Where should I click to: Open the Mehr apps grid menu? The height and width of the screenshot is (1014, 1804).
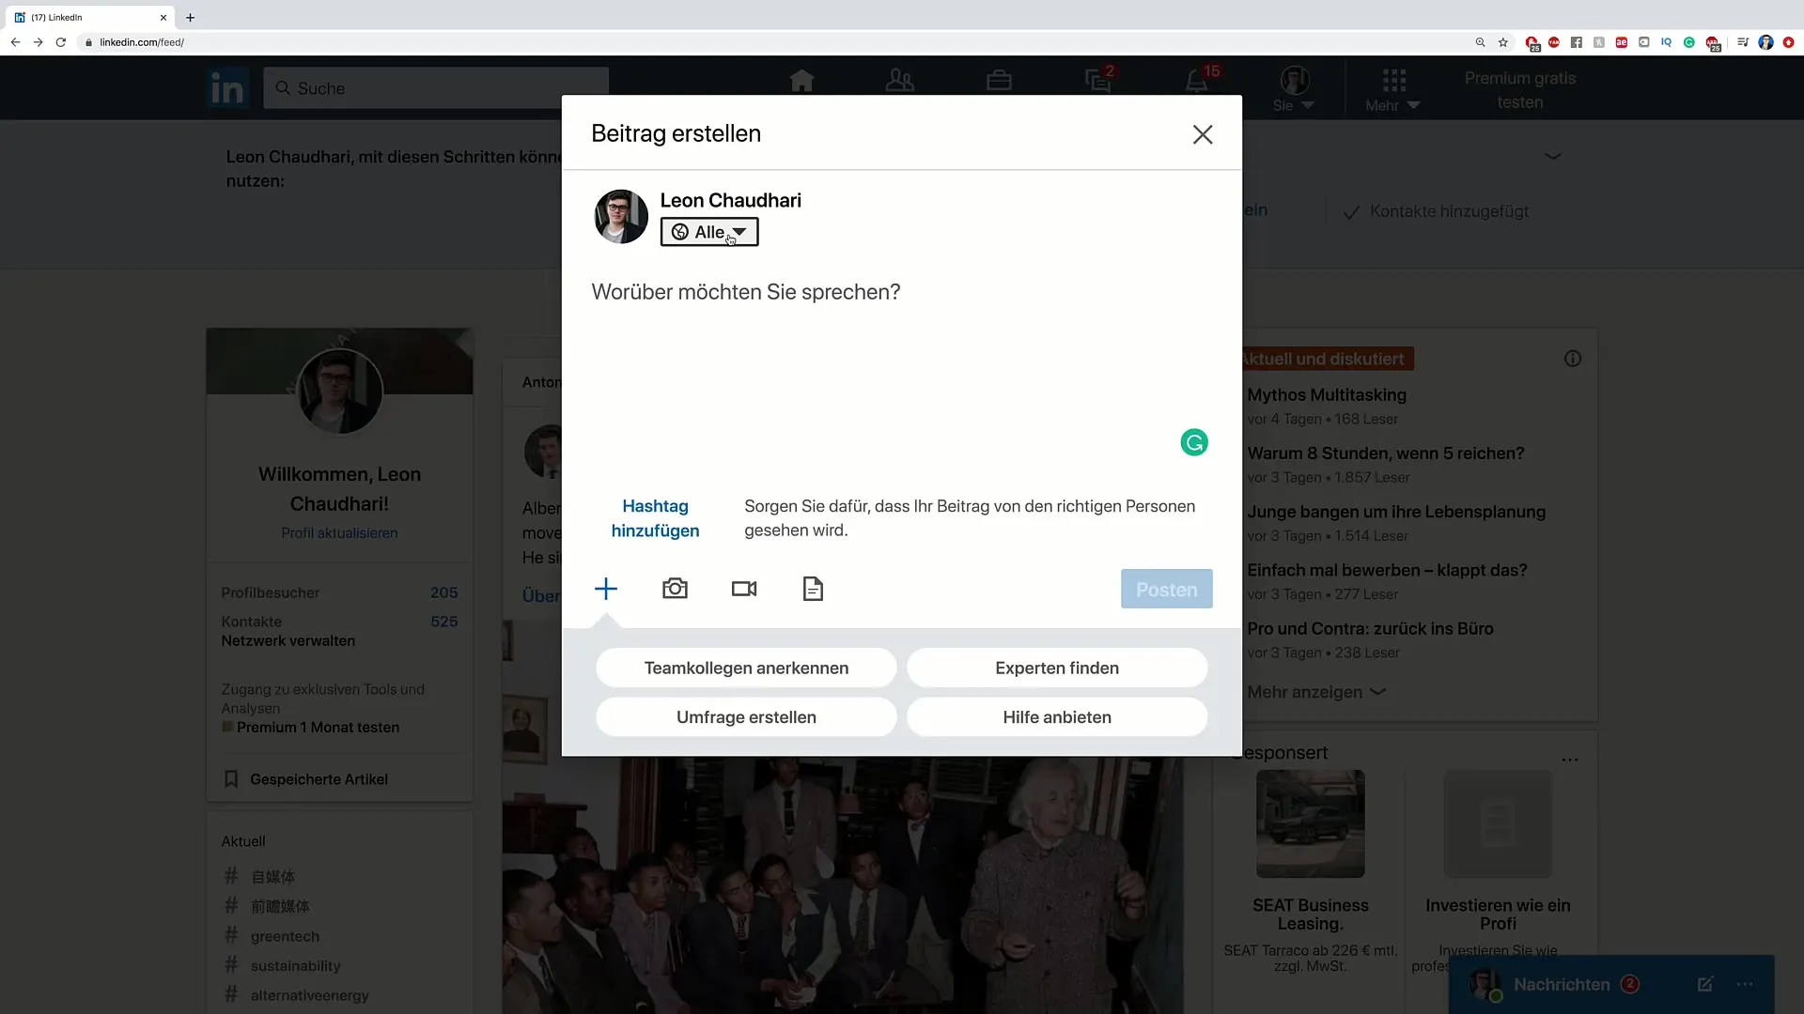(x=1393, y=90)
